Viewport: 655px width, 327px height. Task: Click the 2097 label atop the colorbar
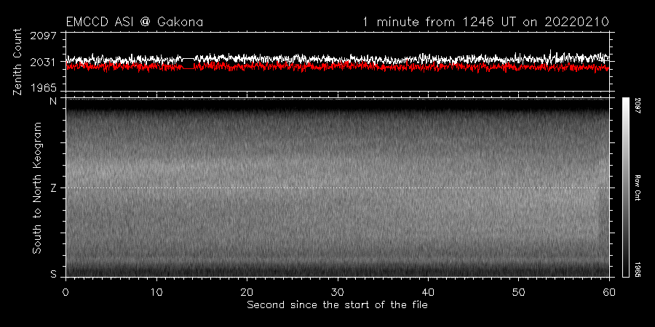[x=639, y=105]
